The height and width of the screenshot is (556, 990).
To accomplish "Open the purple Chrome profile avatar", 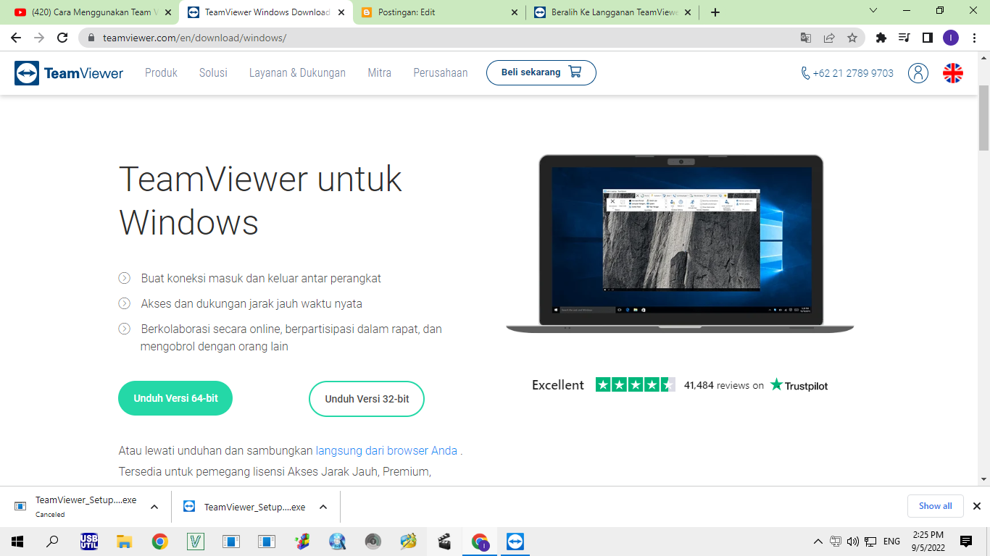I will coord(951,38).
